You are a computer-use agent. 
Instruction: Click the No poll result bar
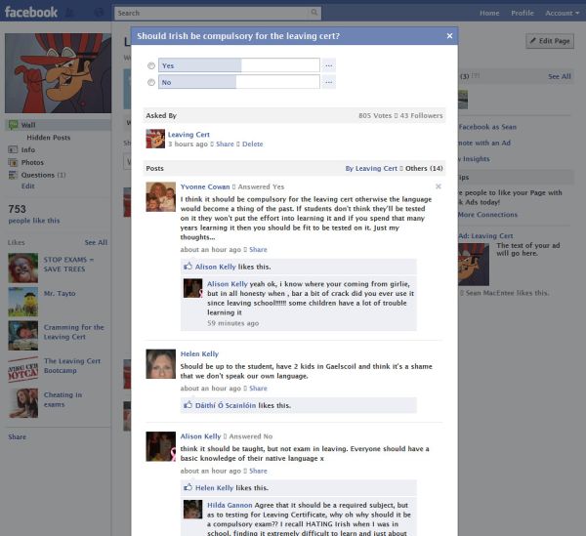(x=239, y=82)
